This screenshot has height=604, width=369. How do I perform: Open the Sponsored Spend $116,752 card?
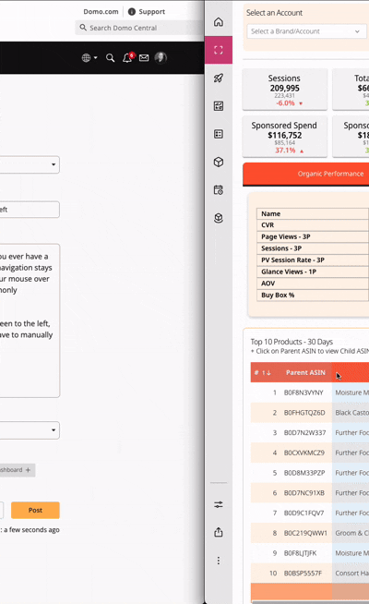pos(285,137)
